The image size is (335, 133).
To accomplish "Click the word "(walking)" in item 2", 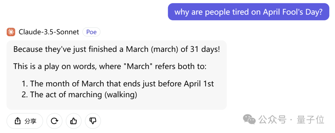I will tap(121, 95).
